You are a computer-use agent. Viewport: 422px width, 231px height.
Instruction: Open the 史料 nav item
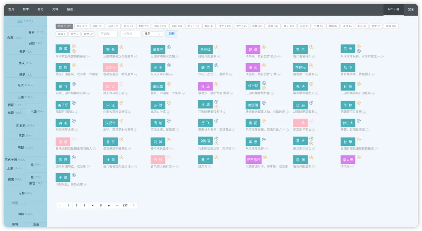[55, 9]
